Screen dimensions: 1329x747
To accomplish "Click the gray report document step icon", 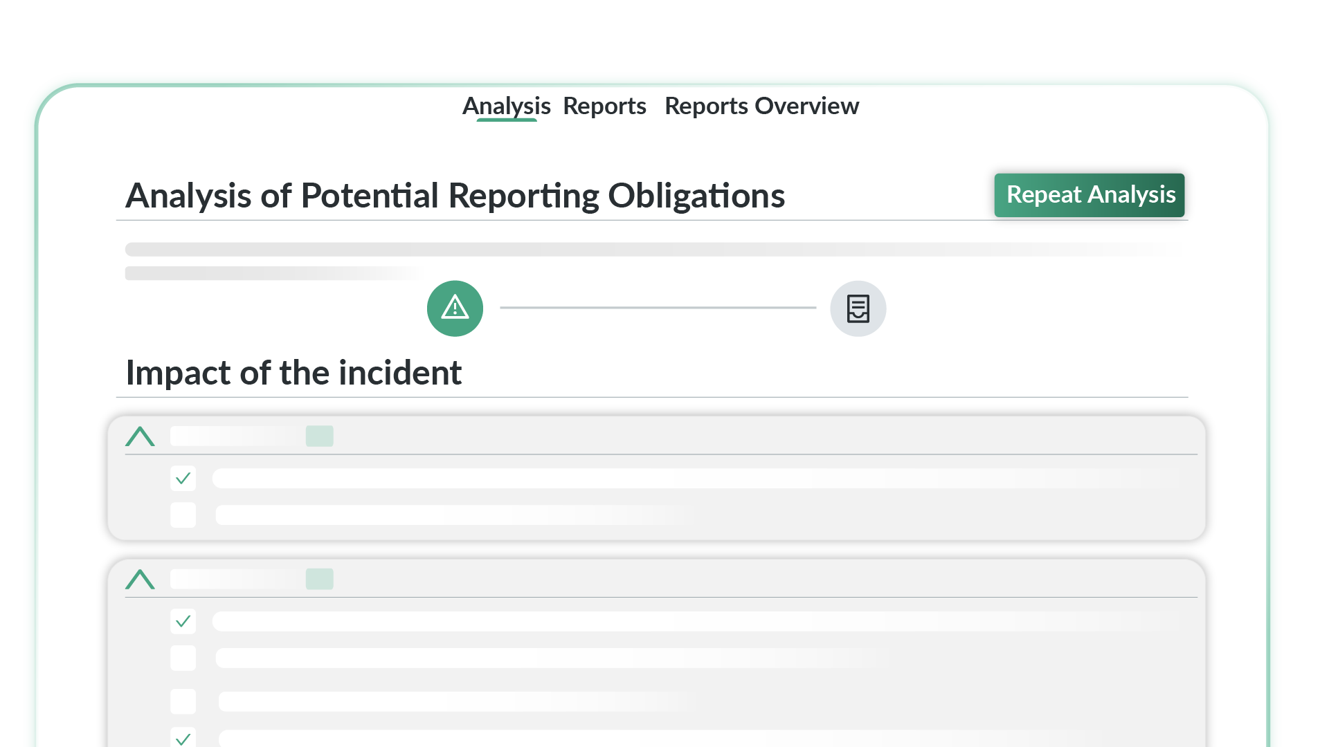I will coord(858,308).
